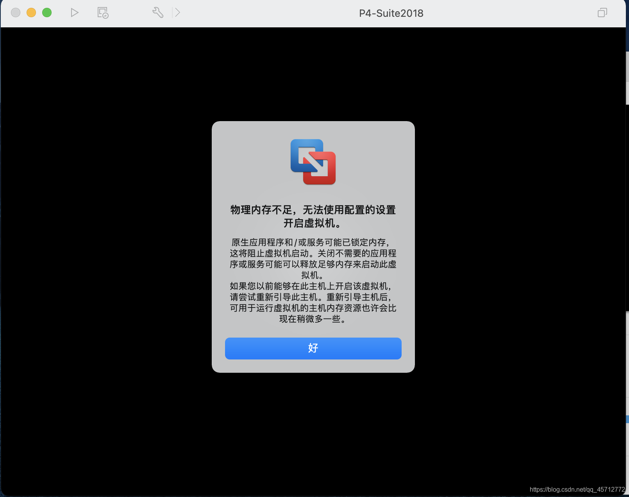Screen dimensions: 629x497
Task: Click the single-window view icon at top right
Action: [602, 13]
